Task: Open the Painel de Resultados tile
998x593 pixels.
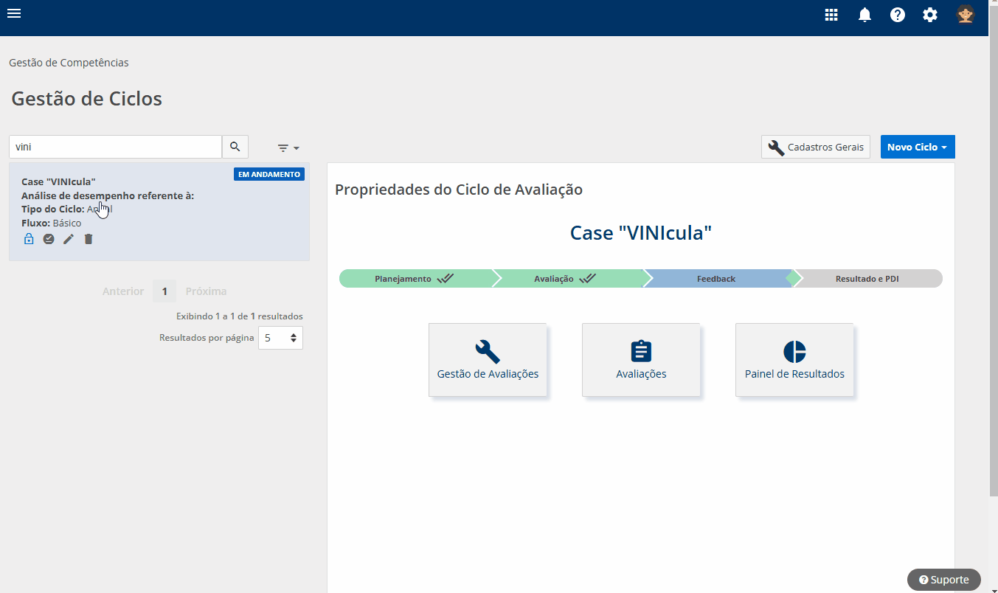Action: click(x=794, y=360)
